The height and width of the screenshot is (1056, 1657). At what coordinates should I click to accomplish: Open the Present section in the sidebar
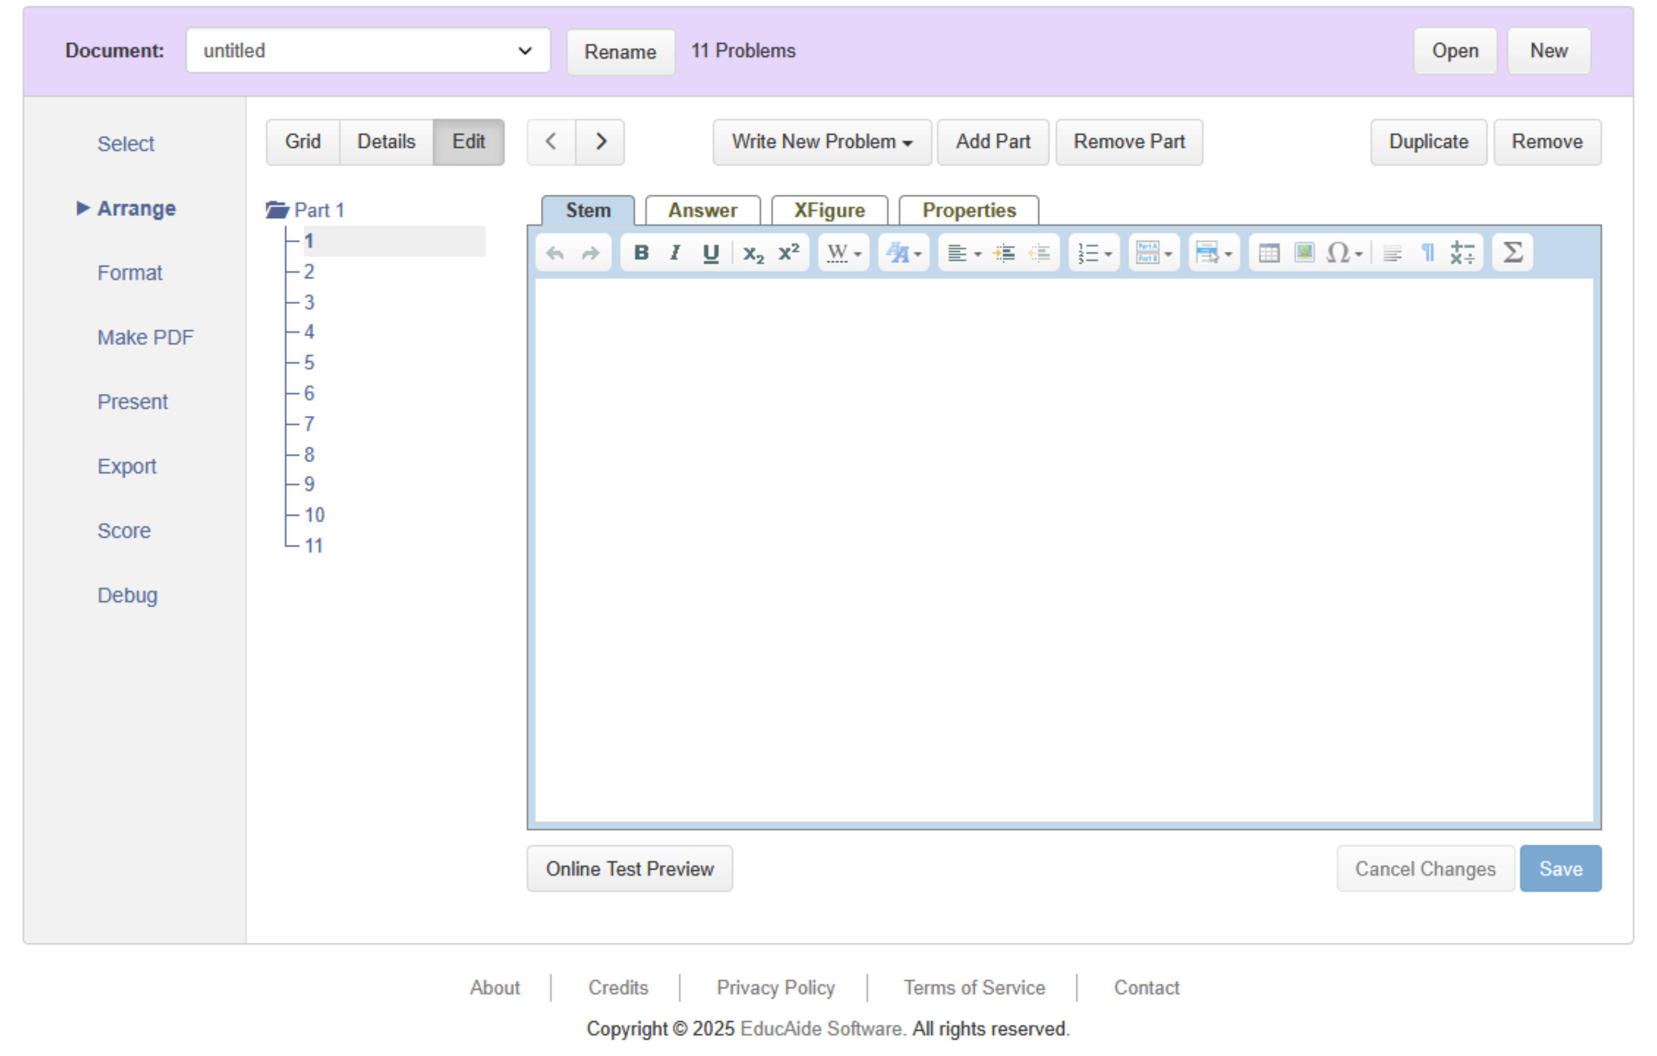(x=133, y=402)
